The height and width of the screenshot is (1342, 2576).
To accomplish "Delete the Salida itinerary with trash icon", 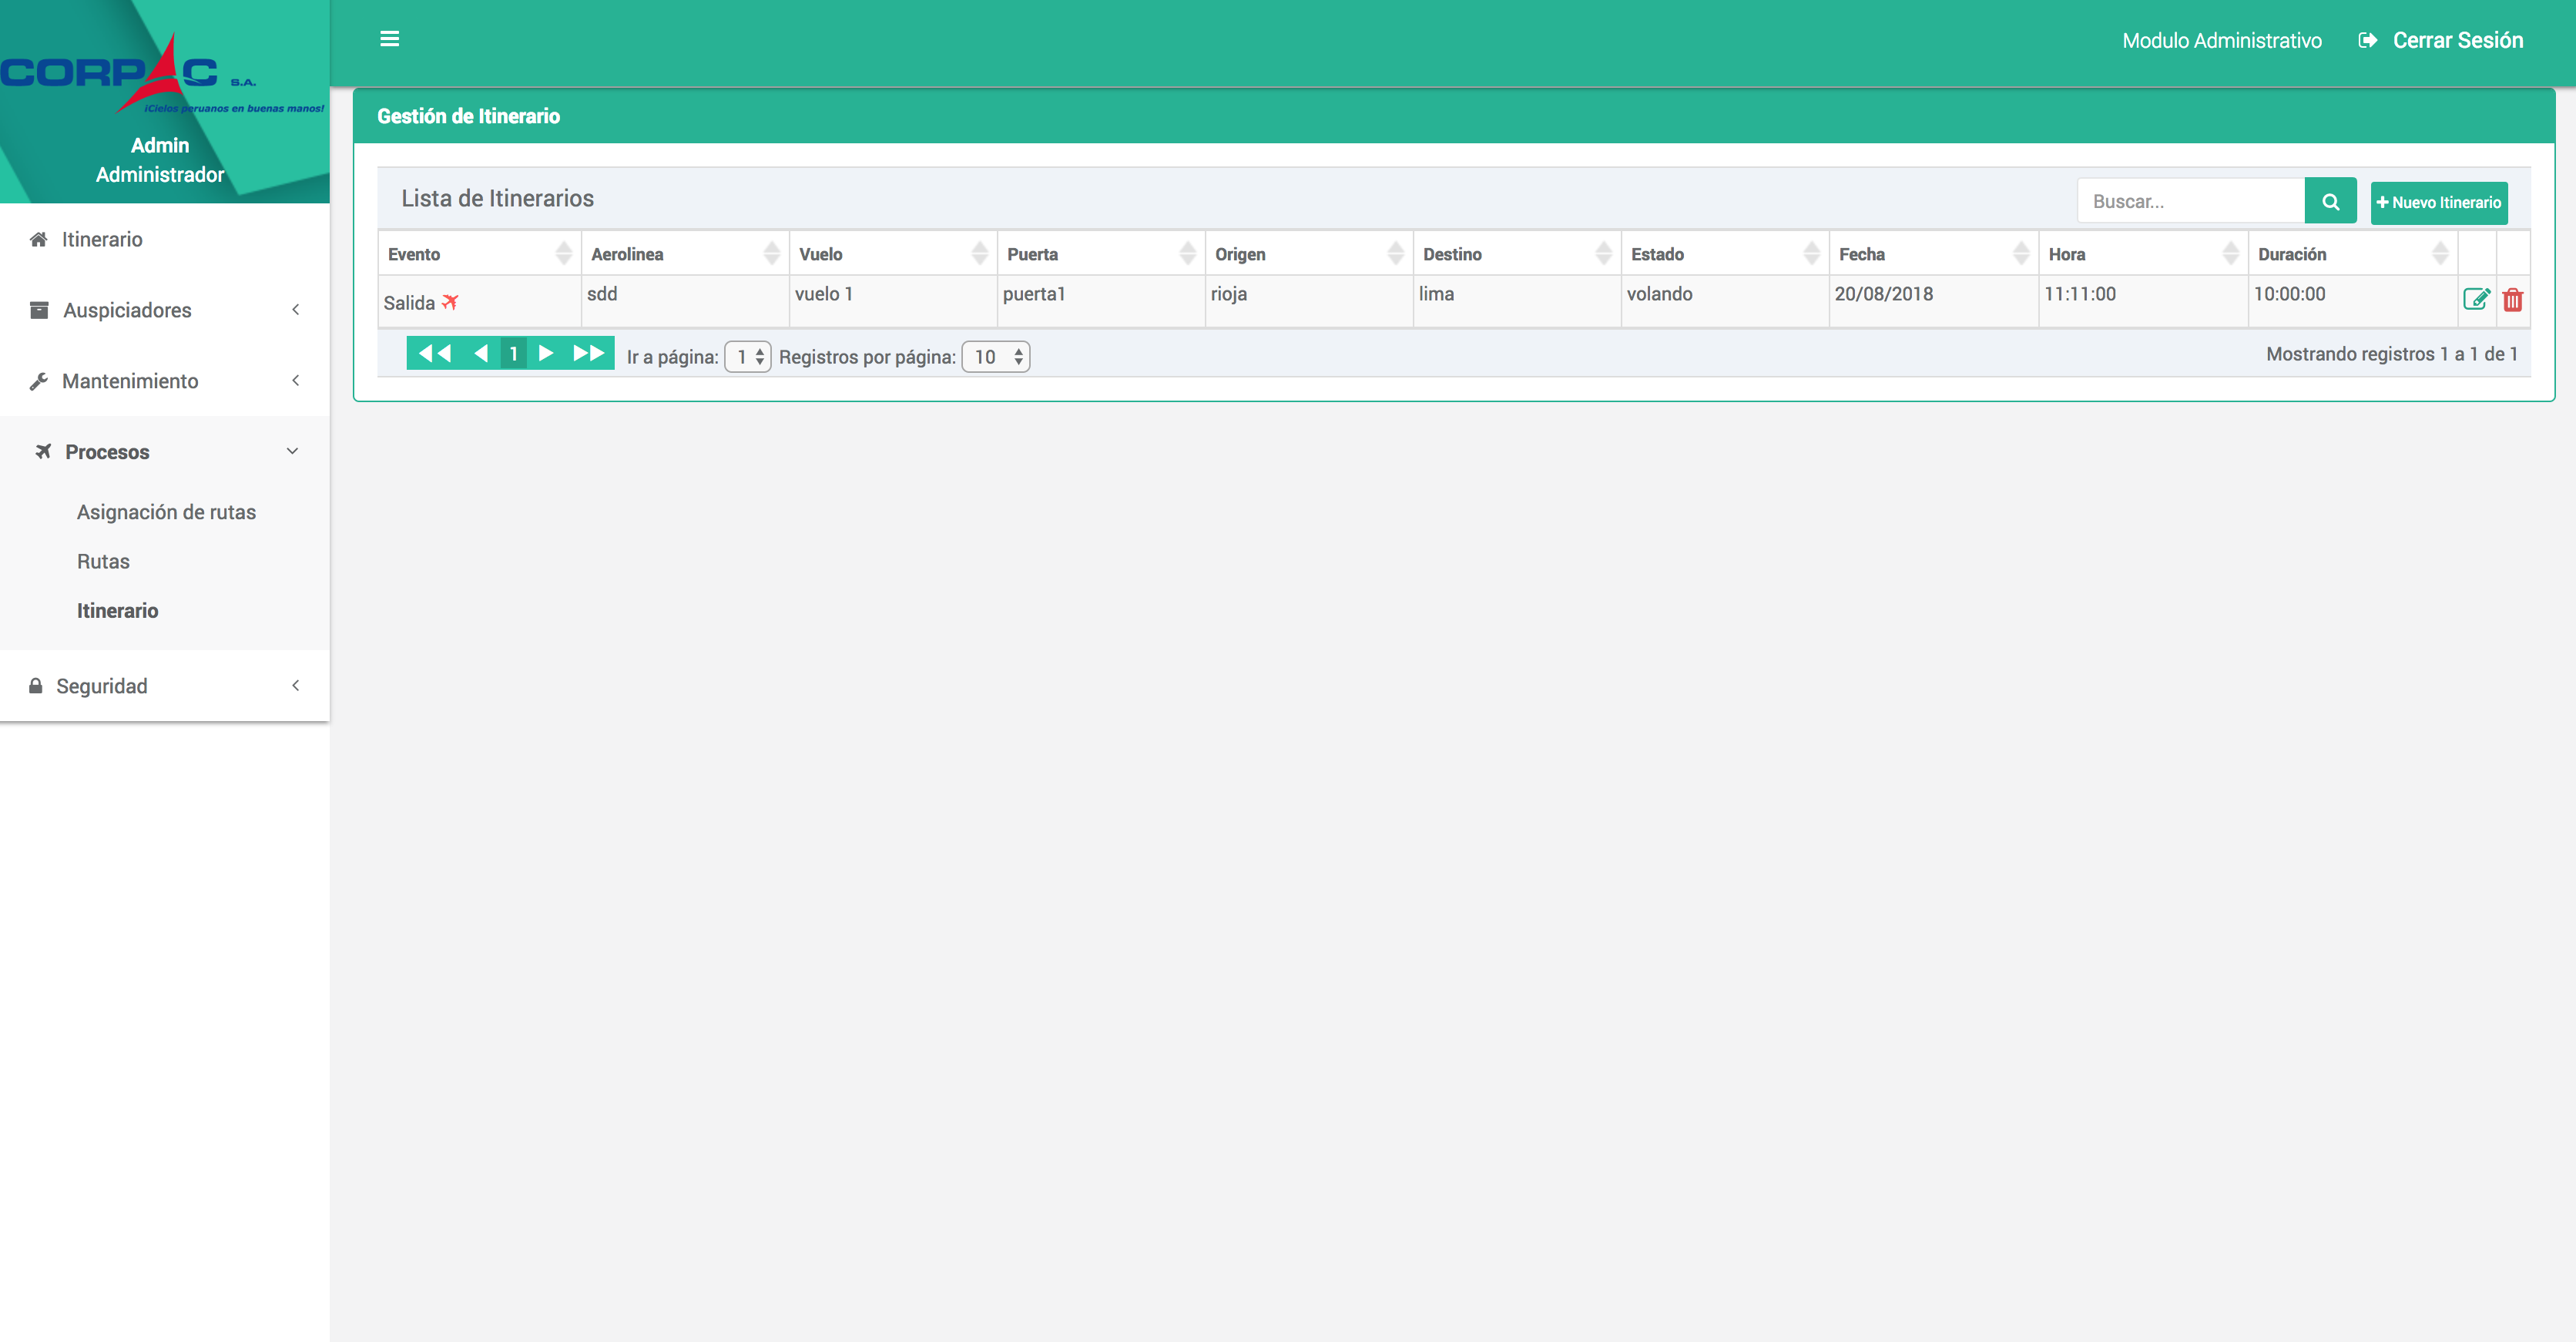I will tap(2512, 299).
